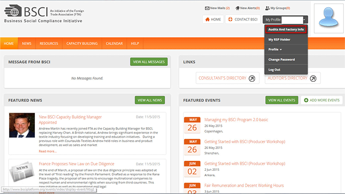Open My Groups people icon
The height and width of the screenshot is (194, 345).
(267, 8)
